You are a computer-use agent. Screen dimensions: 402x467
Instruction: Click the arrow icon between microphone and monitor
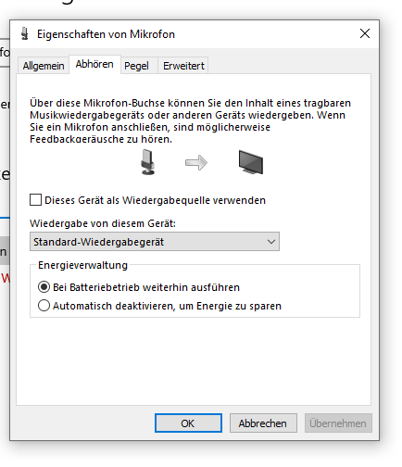[x=196, y=162]
